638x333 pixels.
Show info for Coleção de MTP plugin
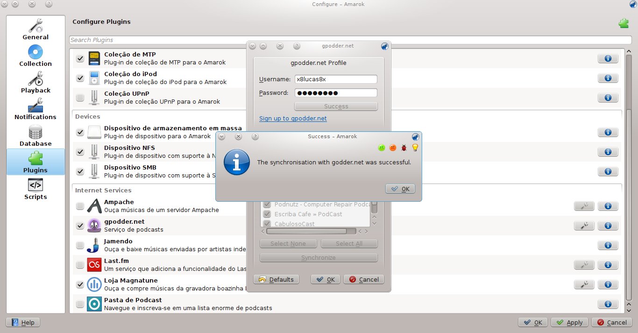pyautogui.click(x=608, y=58)
